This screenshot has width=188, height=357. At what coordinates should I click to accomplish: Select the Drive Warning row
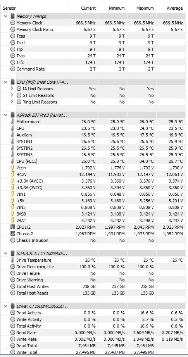[x=94, y=280]
